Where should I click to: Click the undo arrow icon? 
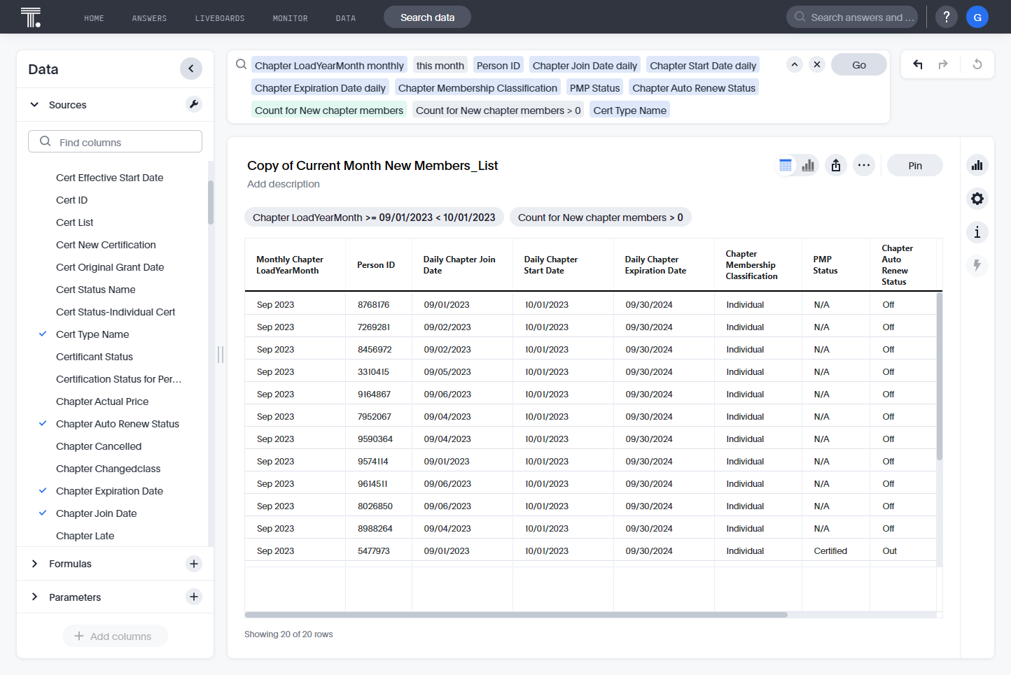tap(918, 64)
